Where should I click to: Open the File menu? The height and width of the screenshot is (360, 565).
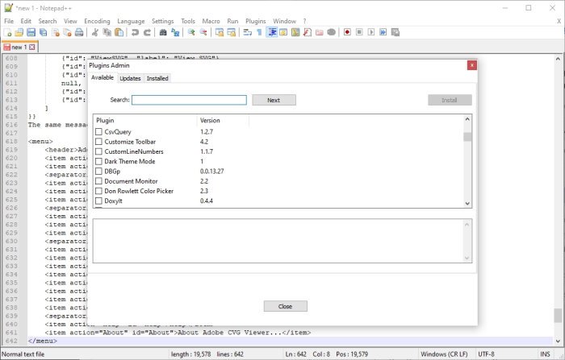click(9, 21)
